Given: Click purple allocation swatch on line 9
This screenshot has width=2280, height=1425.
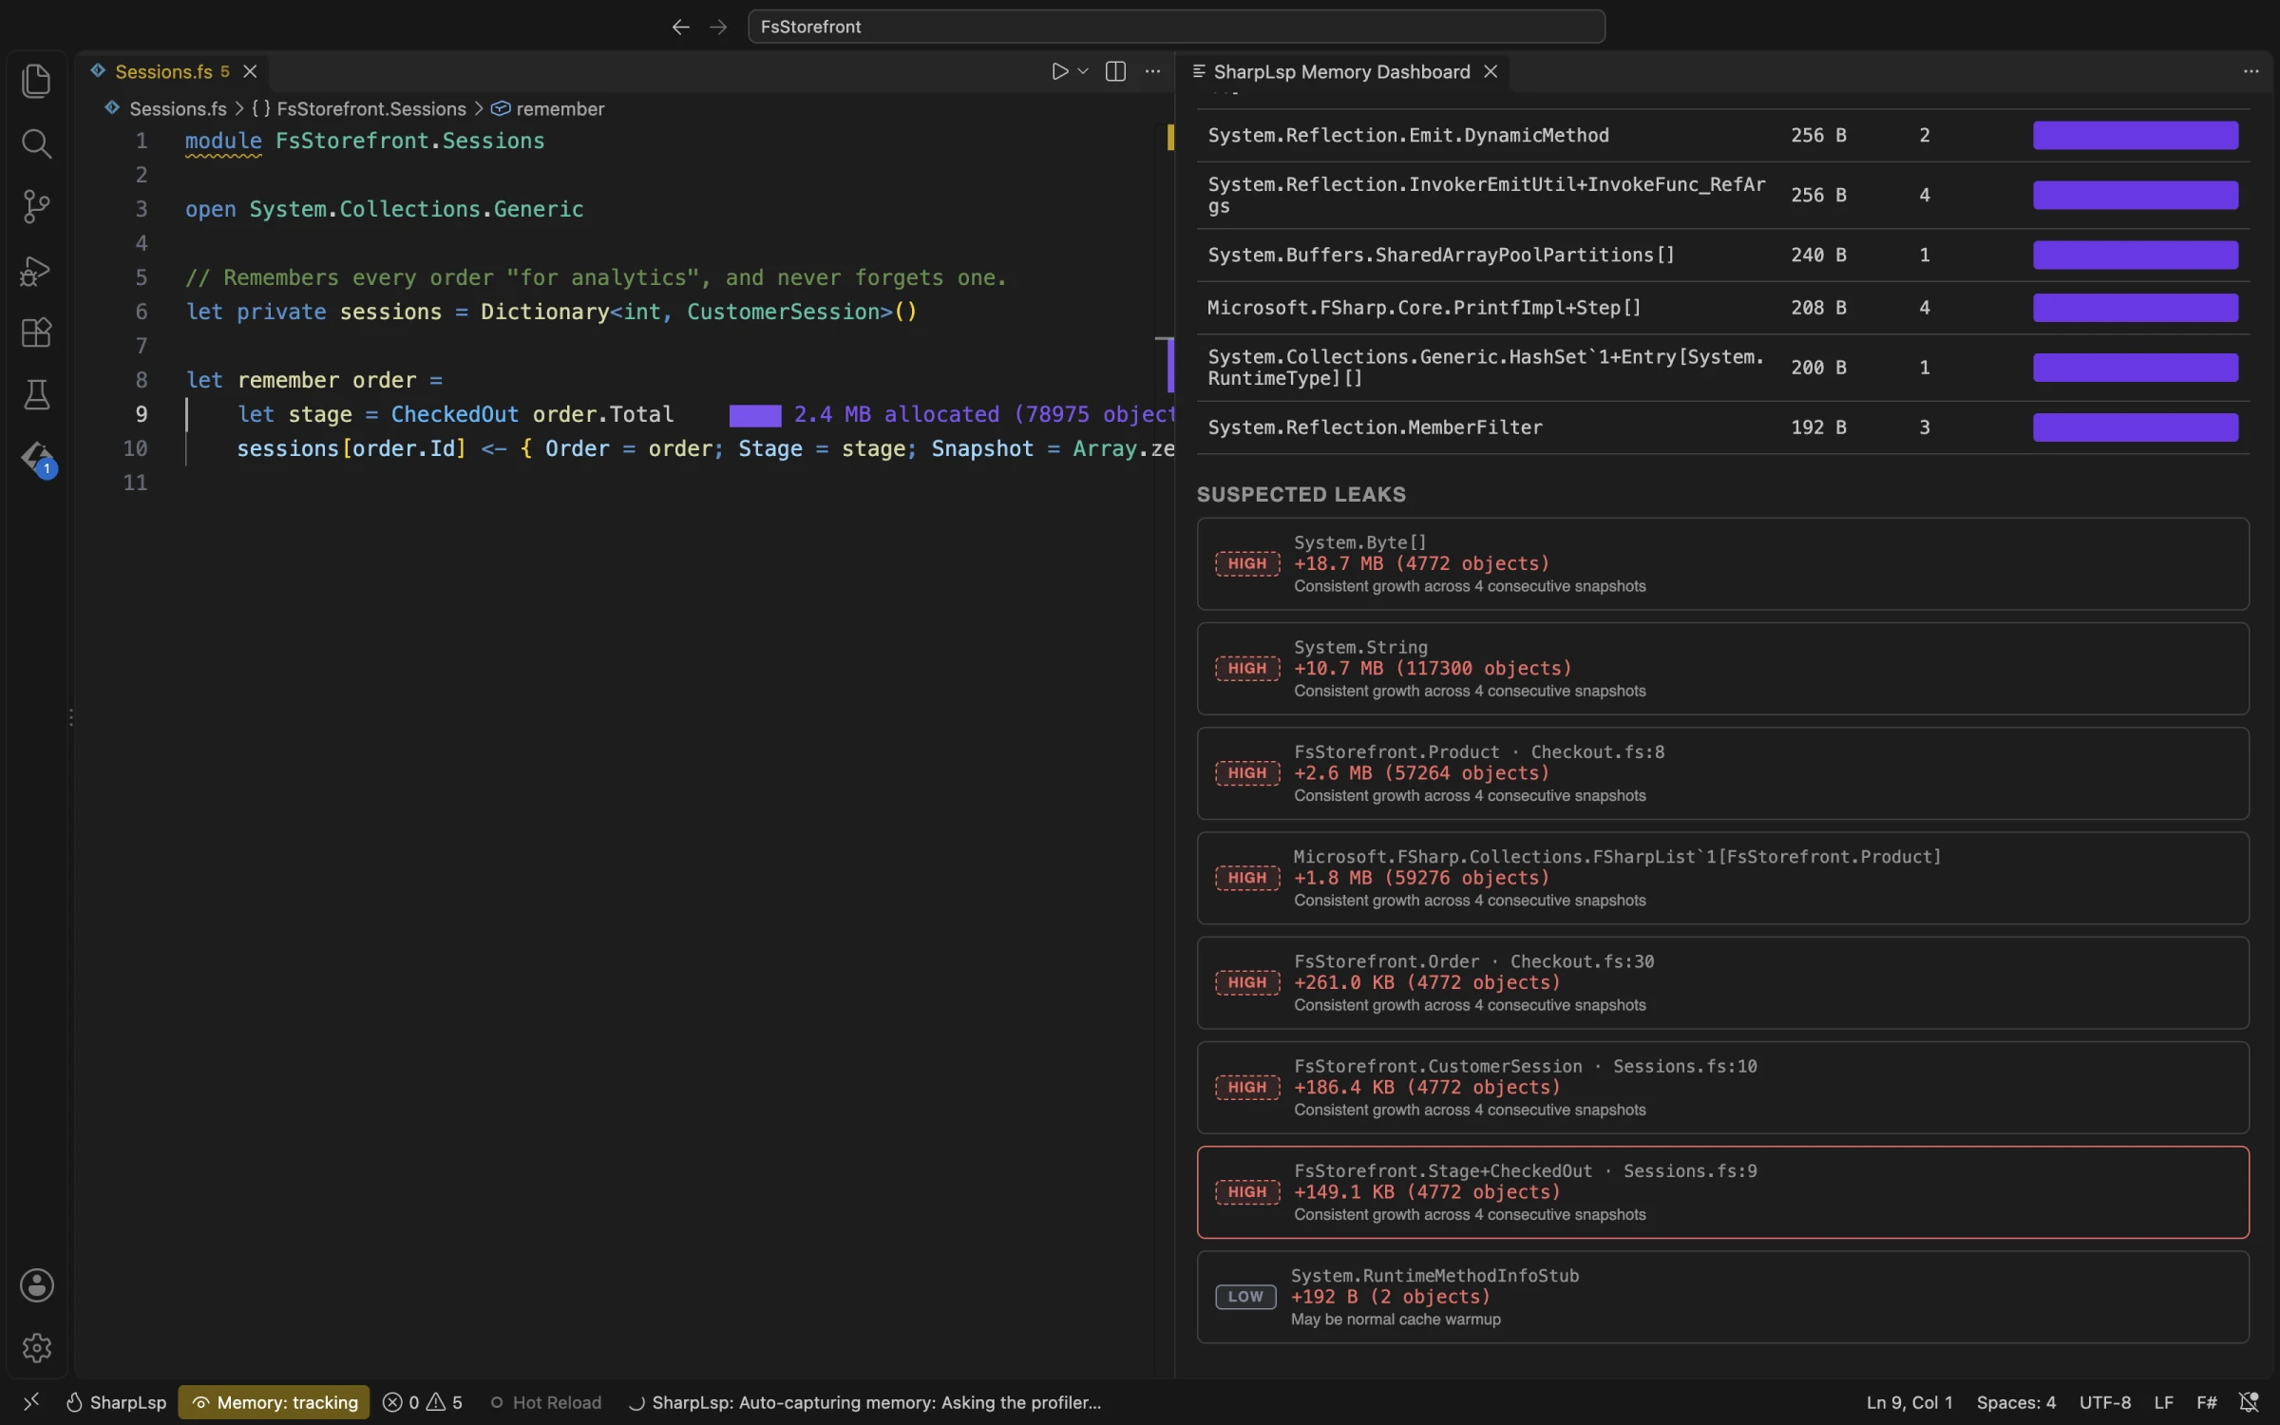Looking at the screenshot, I should [755, 415].
